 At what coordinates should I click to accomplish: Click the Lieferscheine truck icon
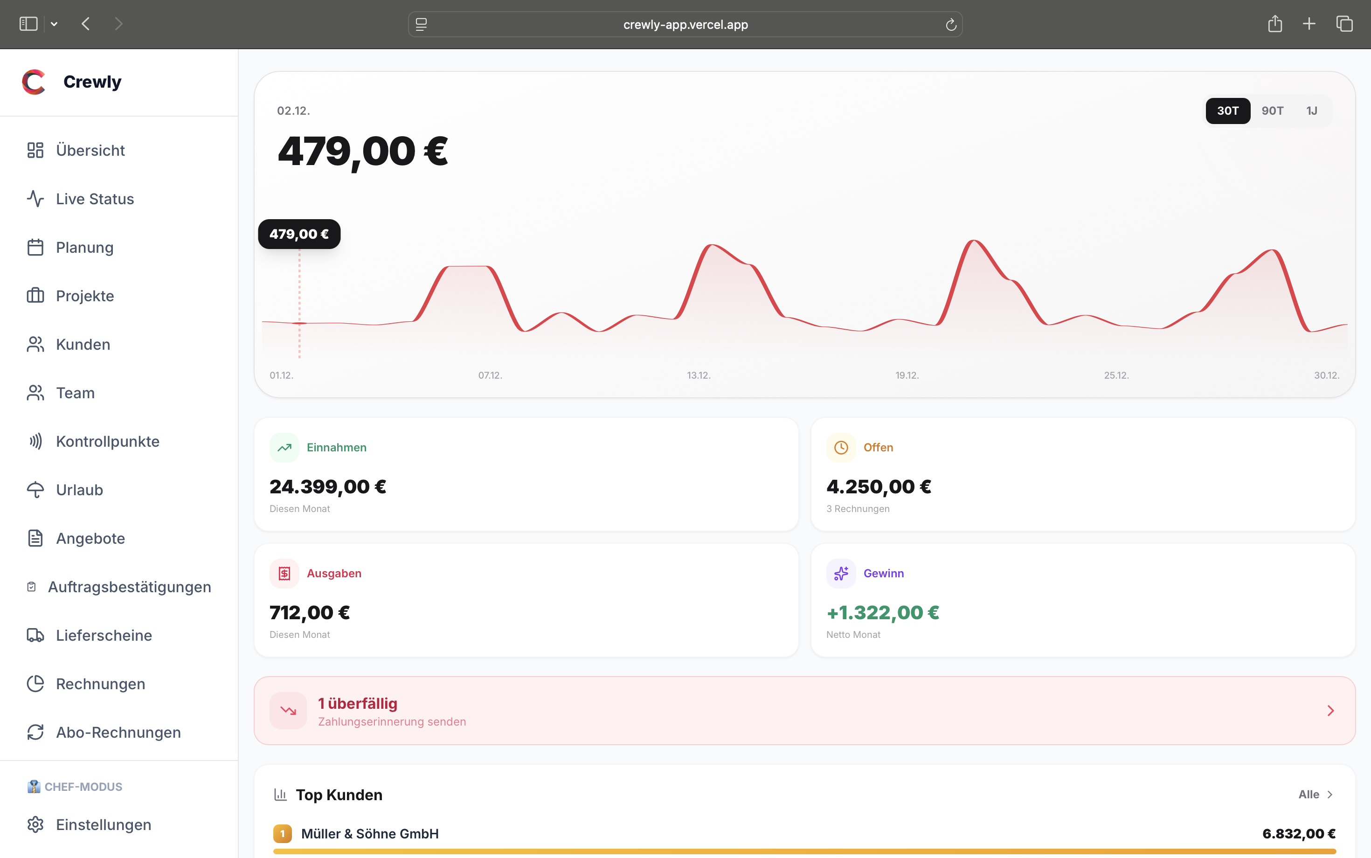(35, 635)
